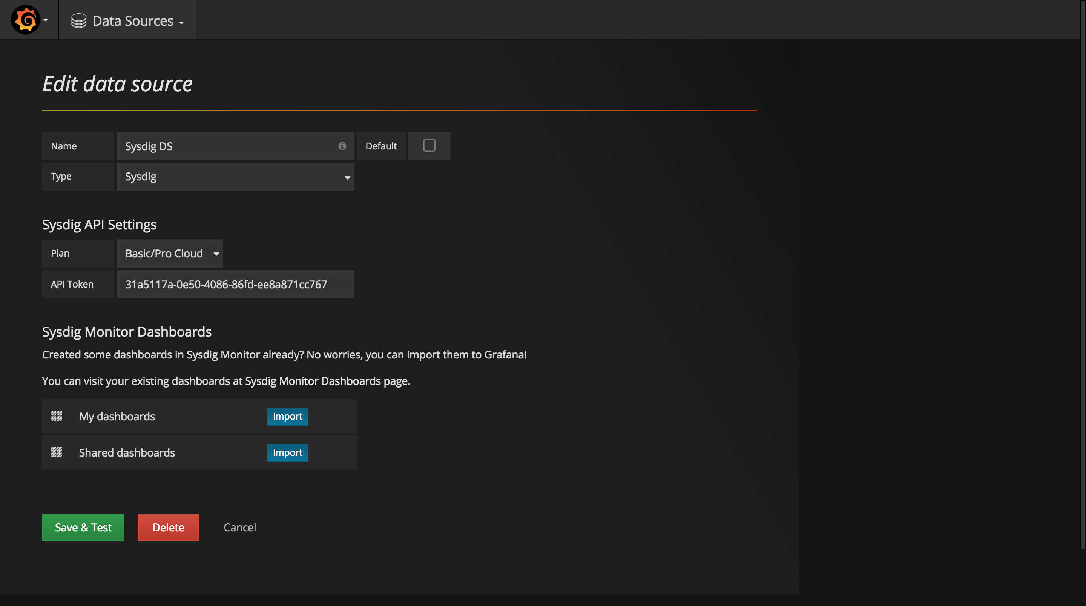Viewport: 1086px width, 606px height.
Task: Click the Shared dashboards grid icon
Action: (x=56, y=452)
